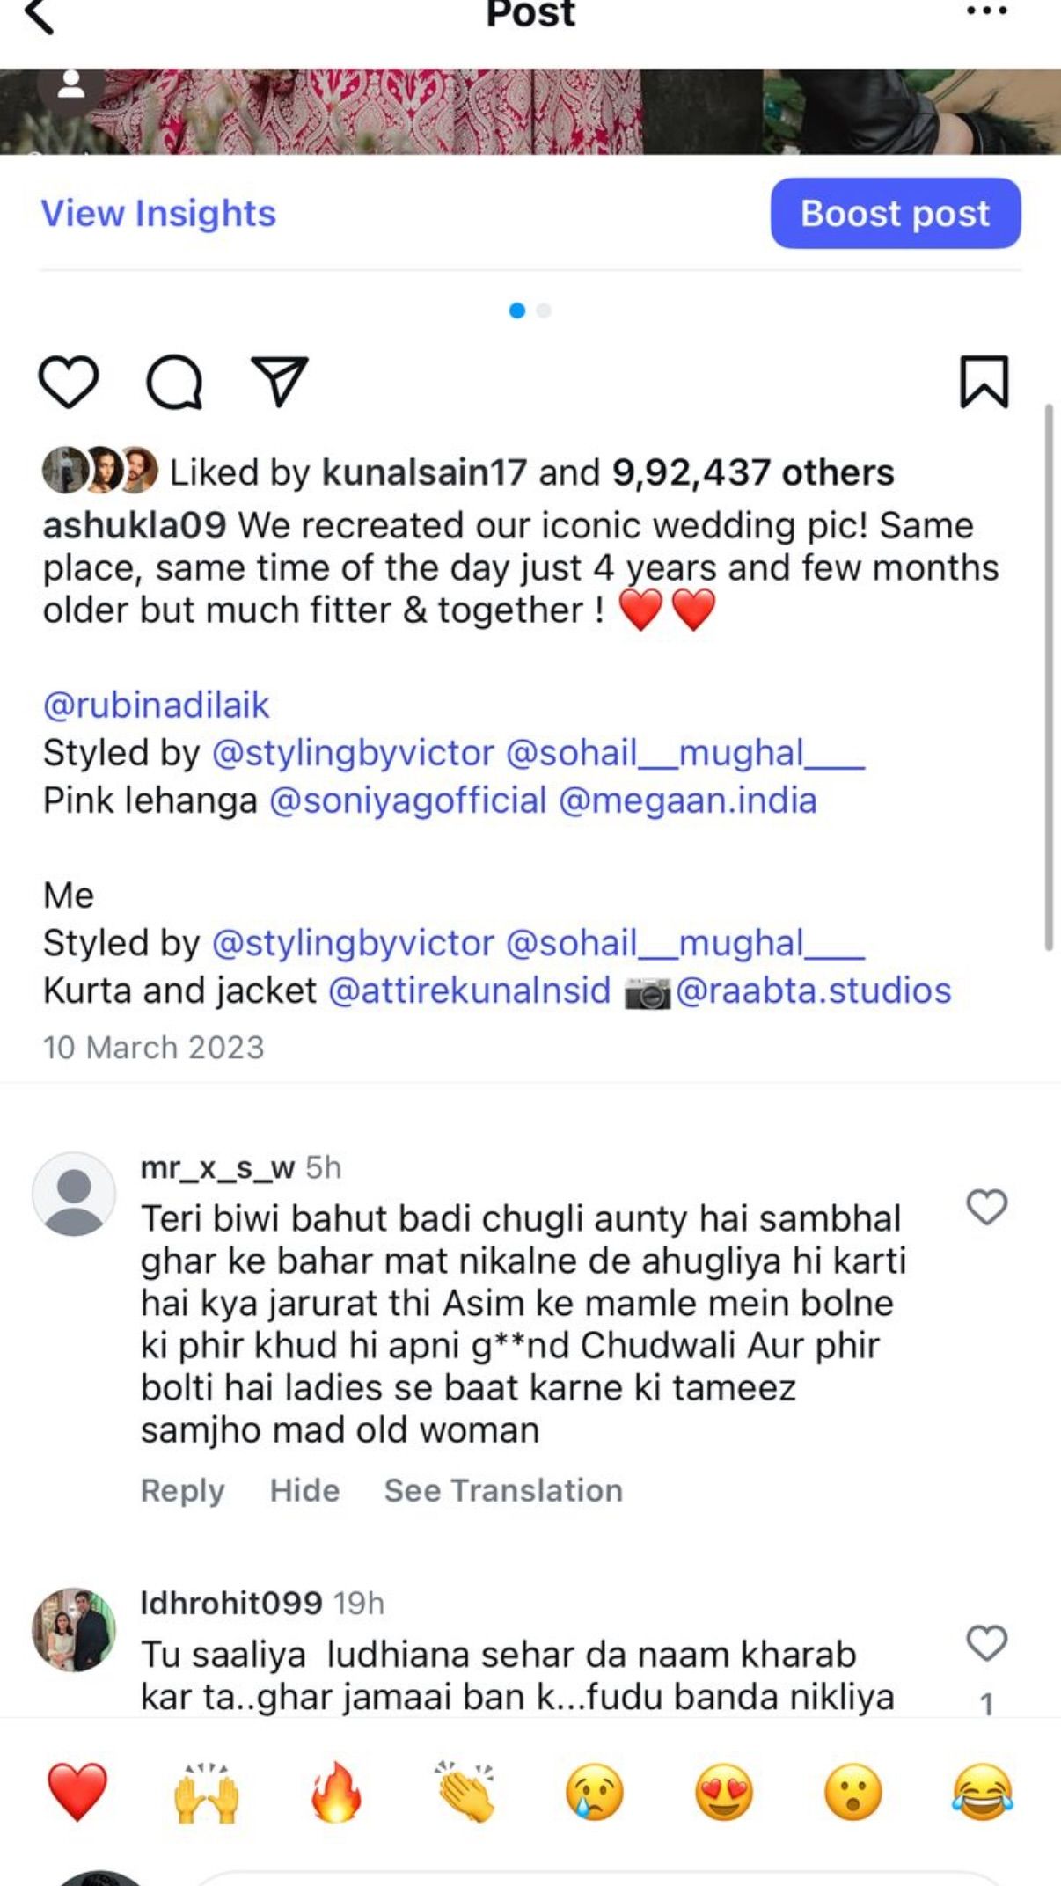Like the post with heart icon

69,382
